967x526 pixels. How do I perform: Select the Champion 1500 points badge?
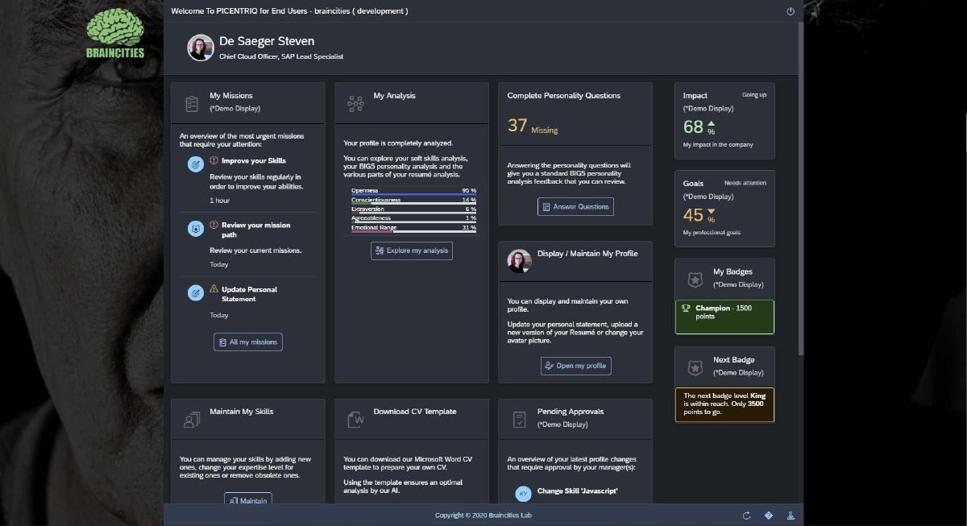(724, 317)
